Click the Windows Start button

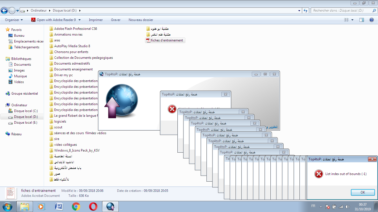pos(7,206)
